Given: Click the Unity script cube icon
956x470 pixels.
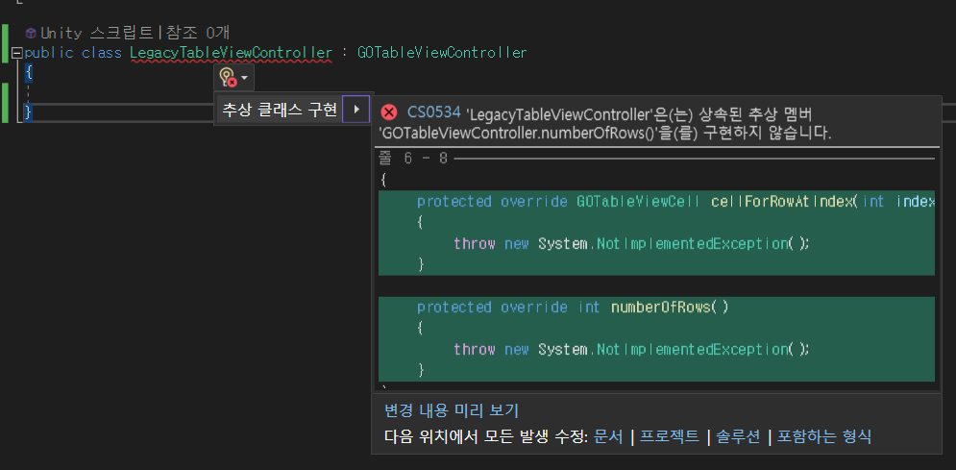Looking at the screenshot, I should click(x=31, y=34).
